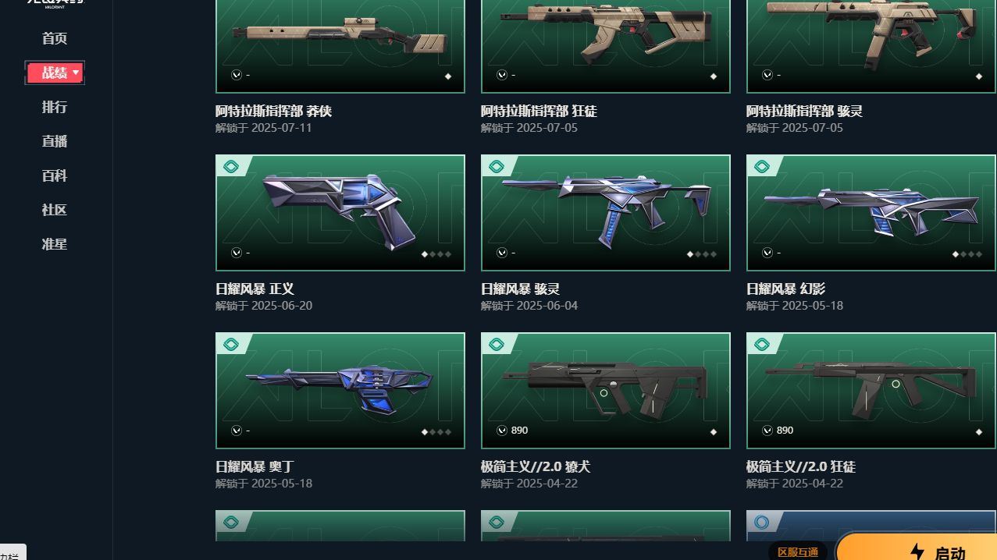Open the 直播 live stream section
The height and width of the screenshot is (560, 997).
pyautogui.click(x=55, y=141)
